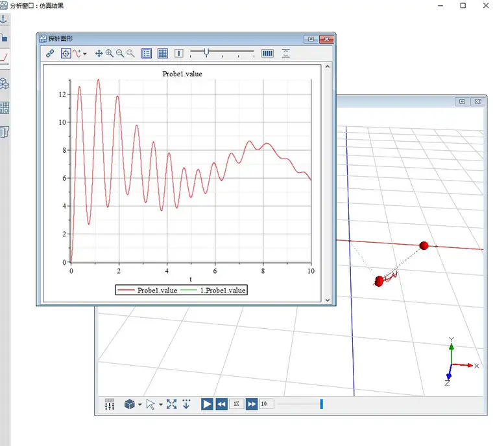Screen dimensions: 493x446
Task: Click the zoom out magnifier
Action: 120,53
